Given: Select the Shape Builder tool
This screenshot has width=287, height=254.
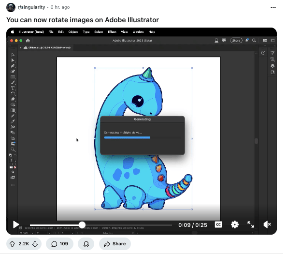Looking at the screenshot, I should pyautogui.click(x=13, y=105).
